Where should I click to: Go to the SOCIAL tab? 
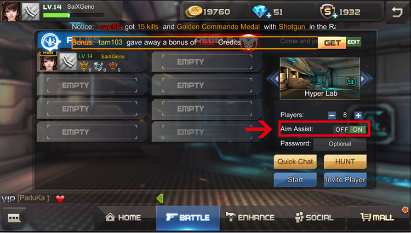coord(314,217)
